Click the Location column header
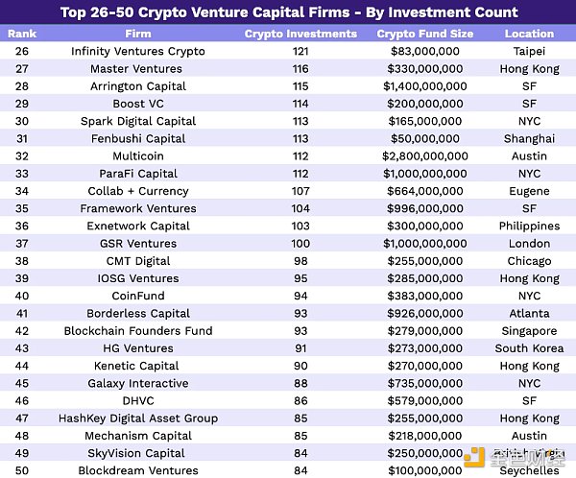The height and width of the screenshot is (478, 576). pyautogui.click(x=529, y=34)
